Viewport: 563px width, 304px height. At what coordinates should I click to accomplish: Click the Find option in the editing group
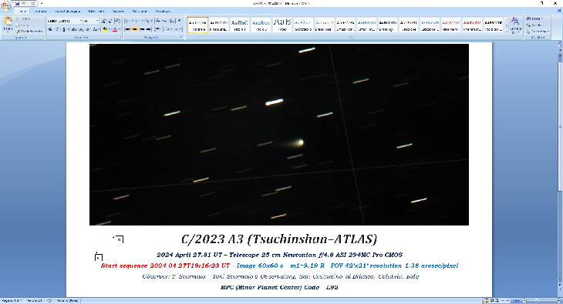(x=534, y=18)
